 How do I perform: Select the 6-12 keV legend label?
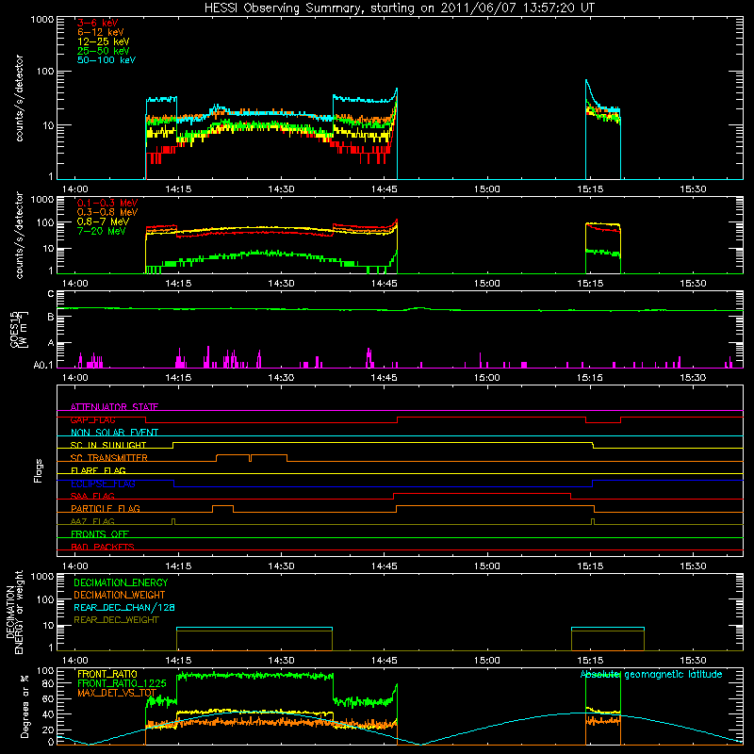(x=101, y=32)
